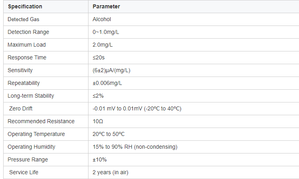
Task: Select the Pressure Range label
Action: pos(28,159)
